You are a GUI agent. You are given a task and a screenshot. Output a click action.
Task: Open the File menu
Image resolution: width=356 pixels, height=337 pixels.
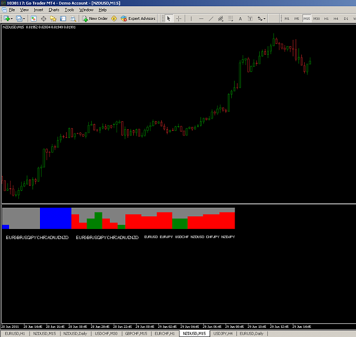point(12,10)
